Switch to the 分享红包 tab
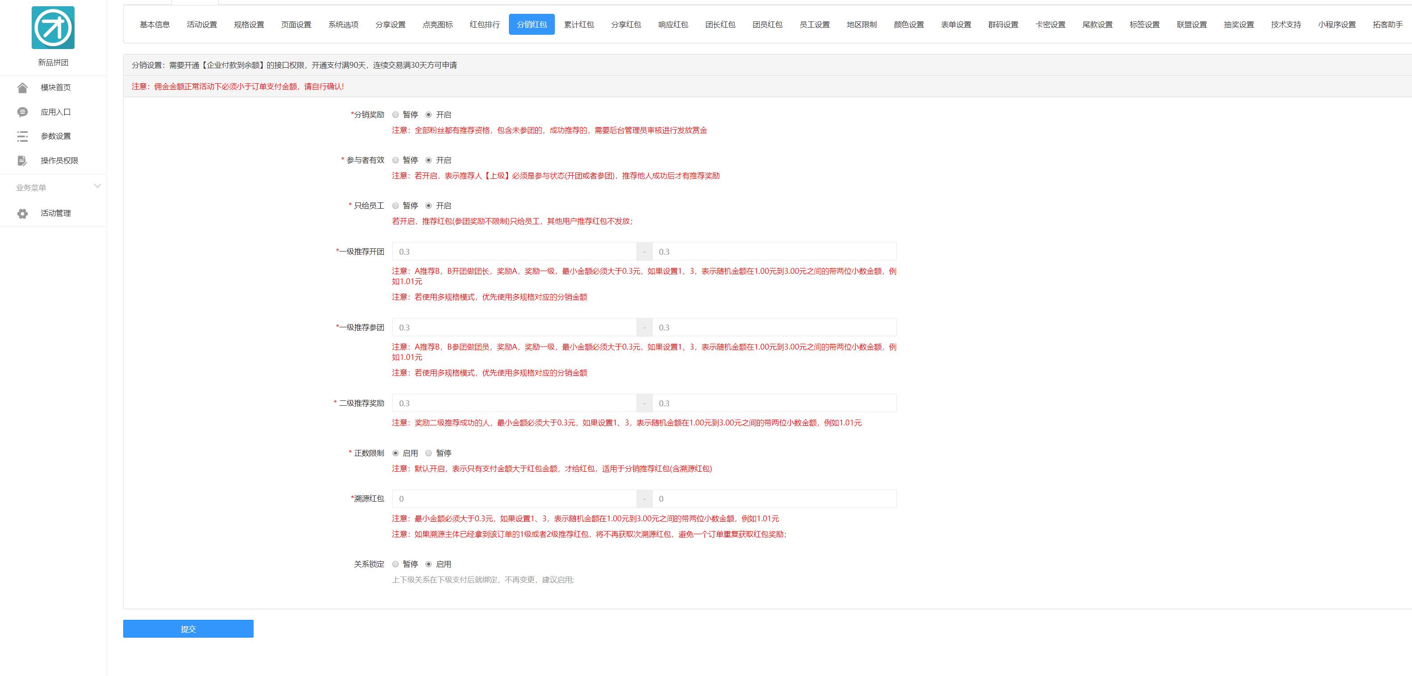Screen dimensions: 1412x676 pos(626,25)
